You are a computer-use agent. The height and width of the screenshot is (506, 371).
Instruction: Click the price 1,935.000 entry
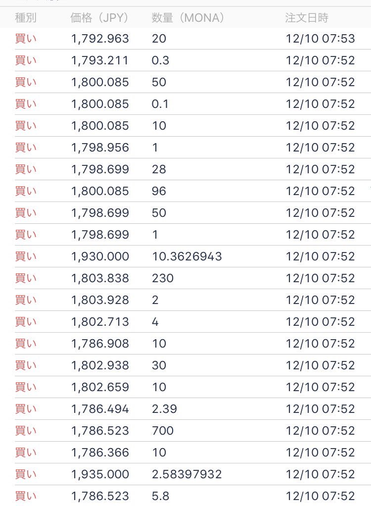(x=100, y=474)
